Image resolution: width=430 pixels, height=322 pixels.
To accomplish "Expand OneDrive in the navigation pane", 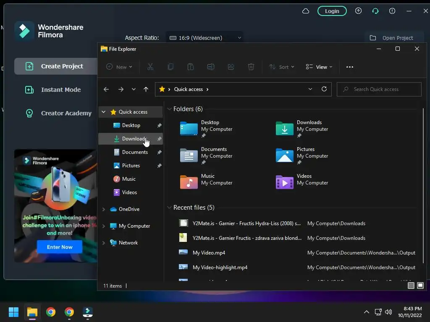I will click(x=104, y=209).
